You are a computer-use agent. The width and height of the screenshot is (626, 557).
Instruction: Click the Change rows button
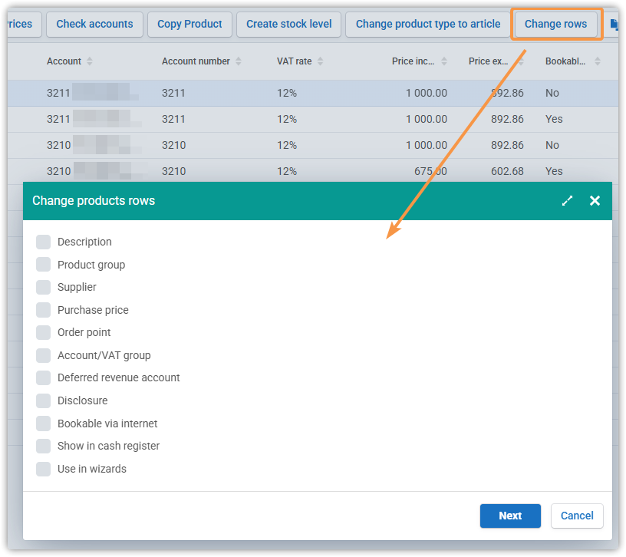point(555,24)
